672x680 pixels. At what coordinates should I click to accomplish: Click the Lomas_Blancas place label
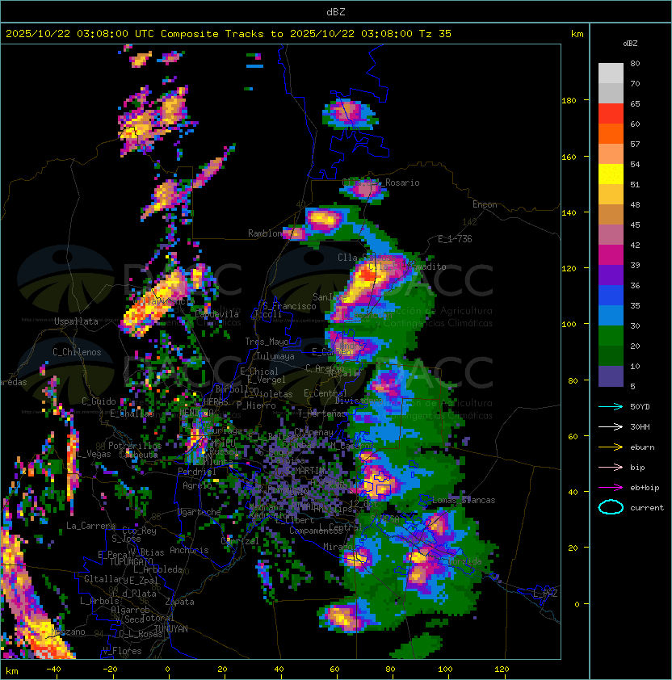(464, 500)
